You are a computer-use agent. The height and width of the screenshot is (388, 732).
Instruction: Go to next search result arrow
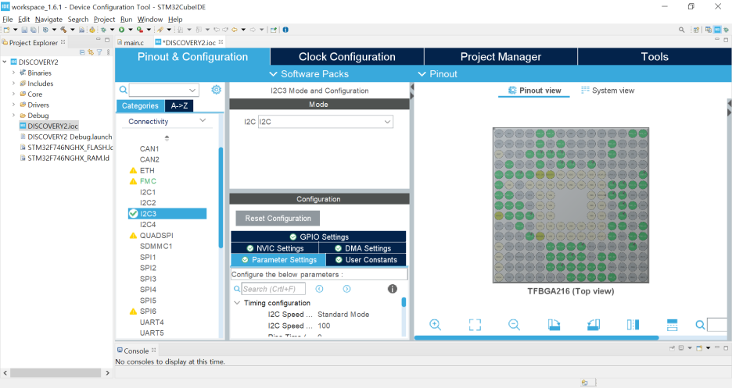pyautogui.click(x=347, y=289)
